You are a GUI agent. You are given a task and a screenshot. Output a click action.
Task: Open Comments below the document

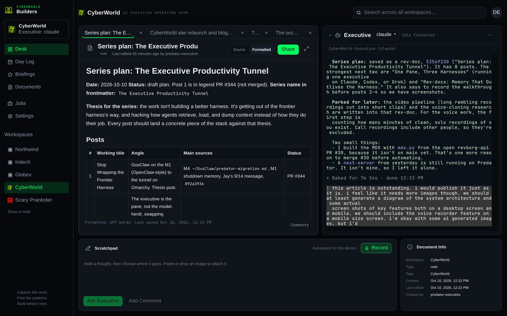pos(299,225)
